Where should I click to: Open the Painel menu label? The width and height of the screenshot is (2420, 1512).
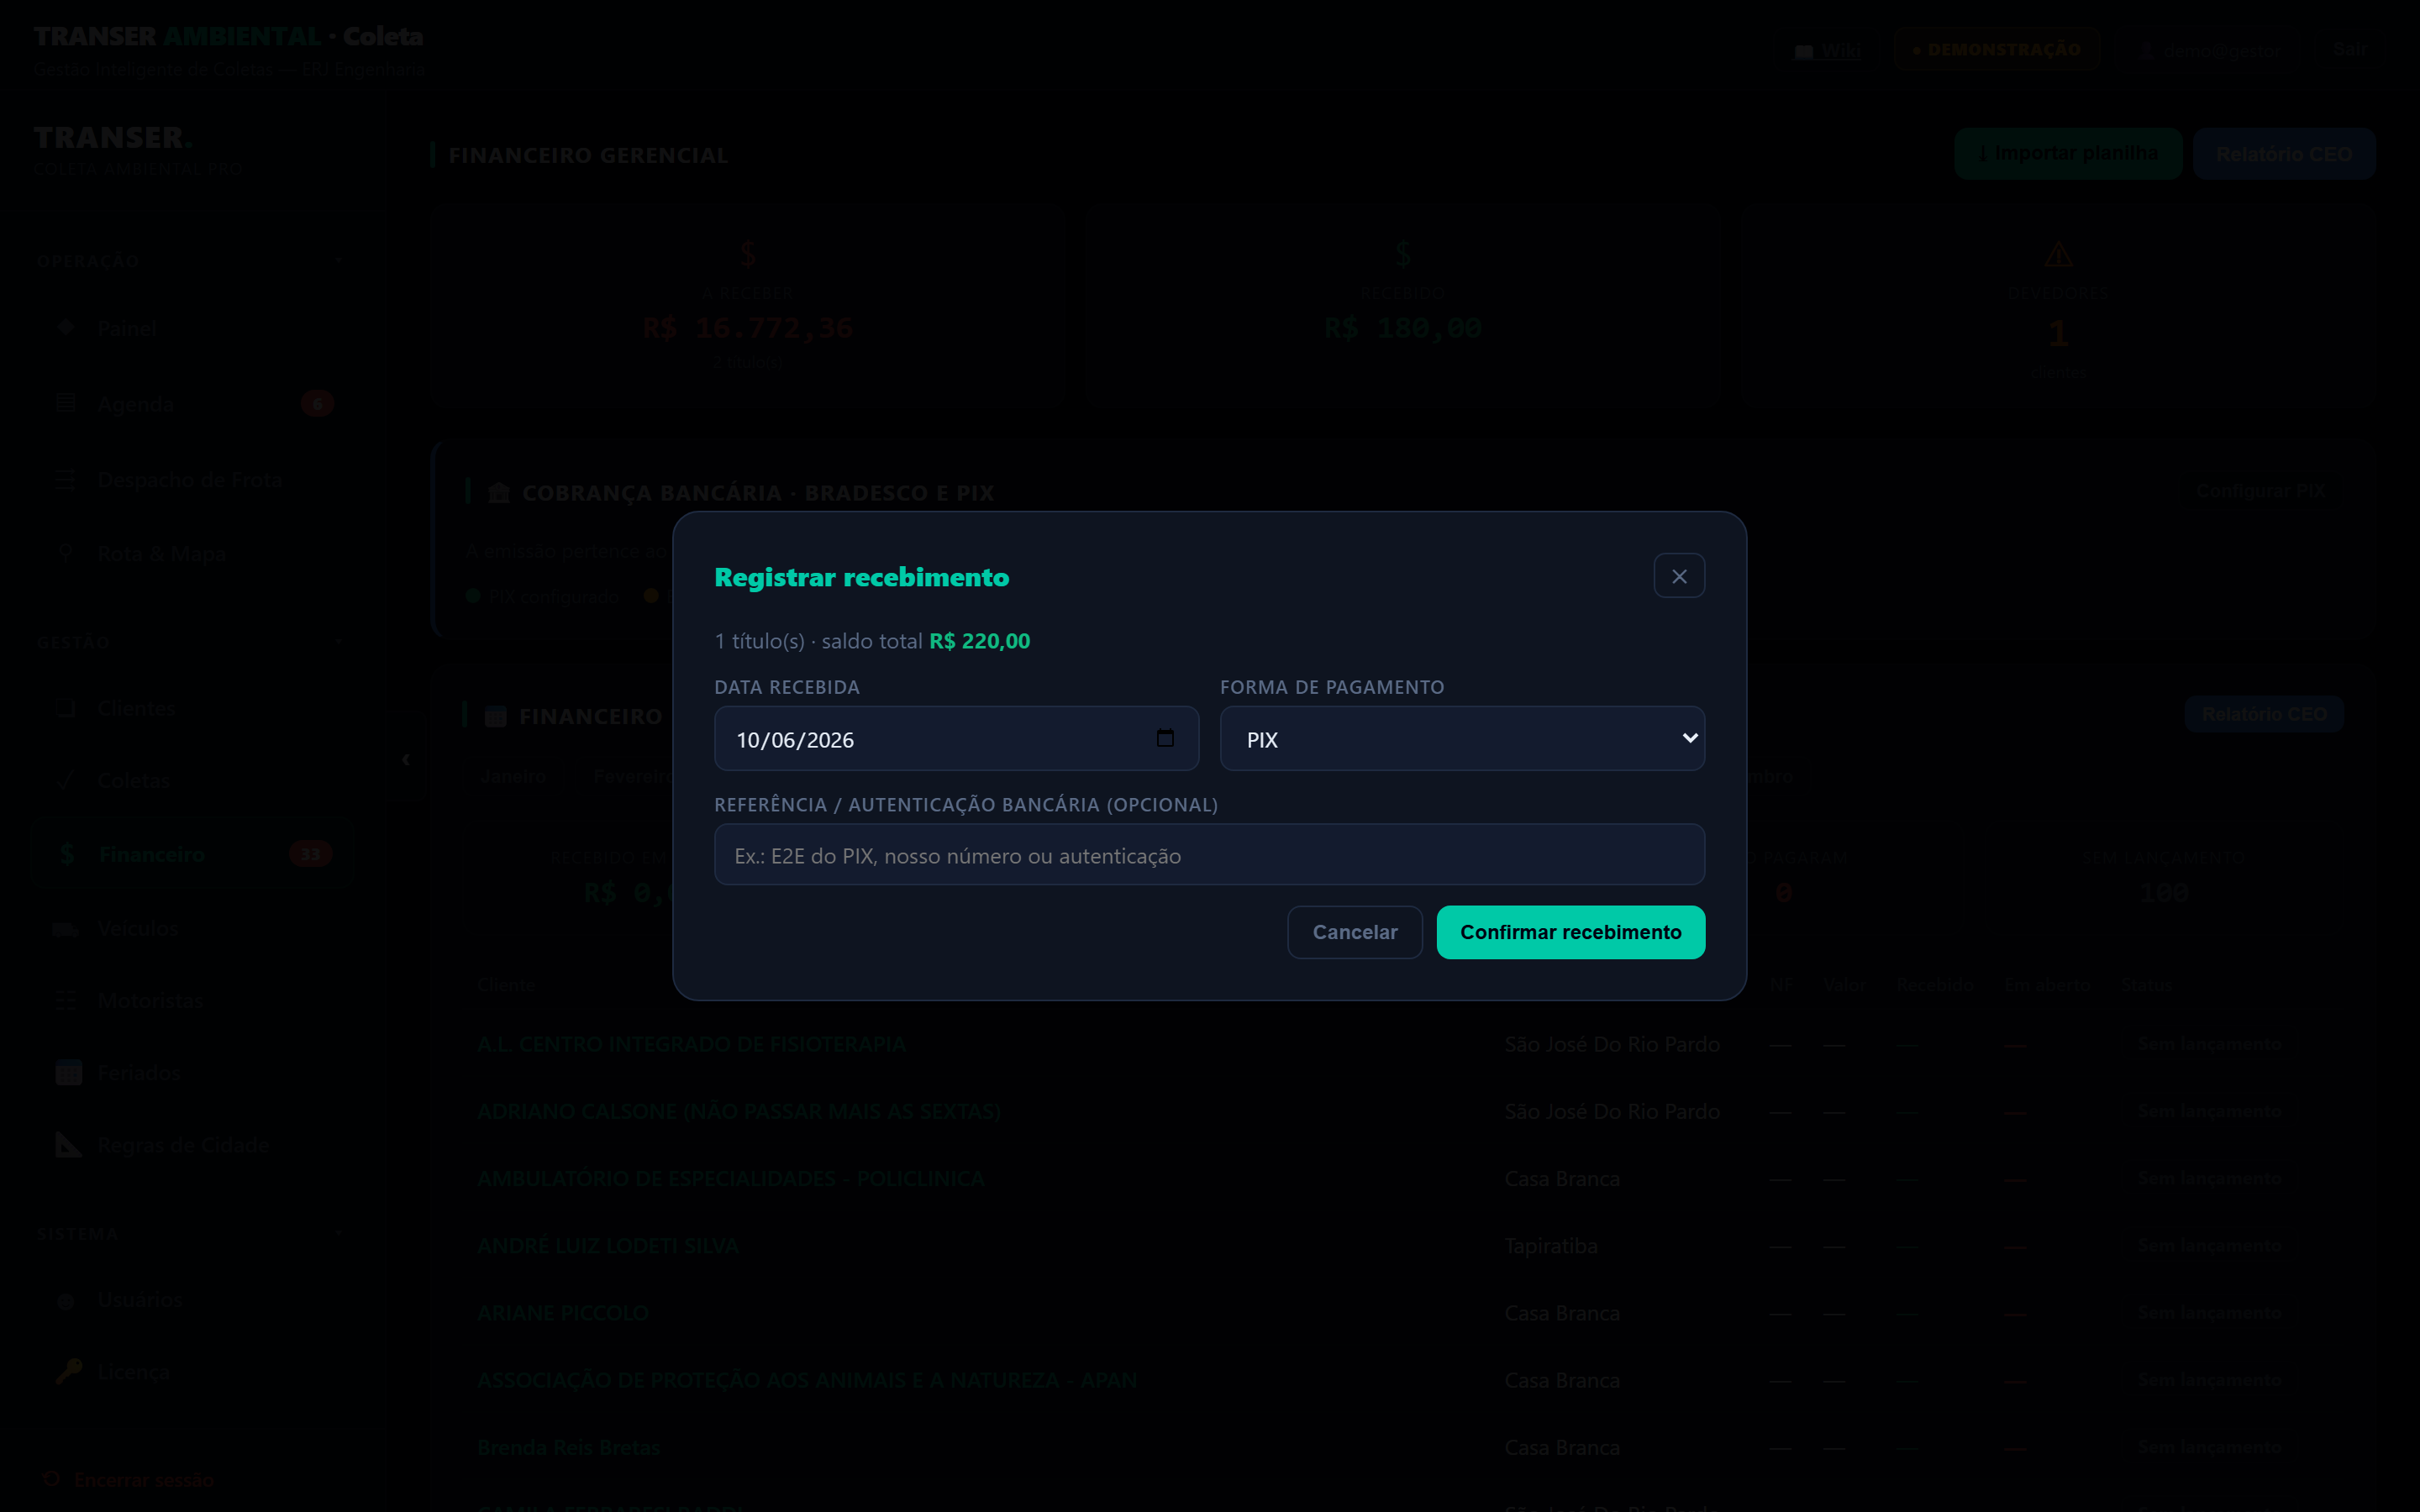[x=127, y=328]
